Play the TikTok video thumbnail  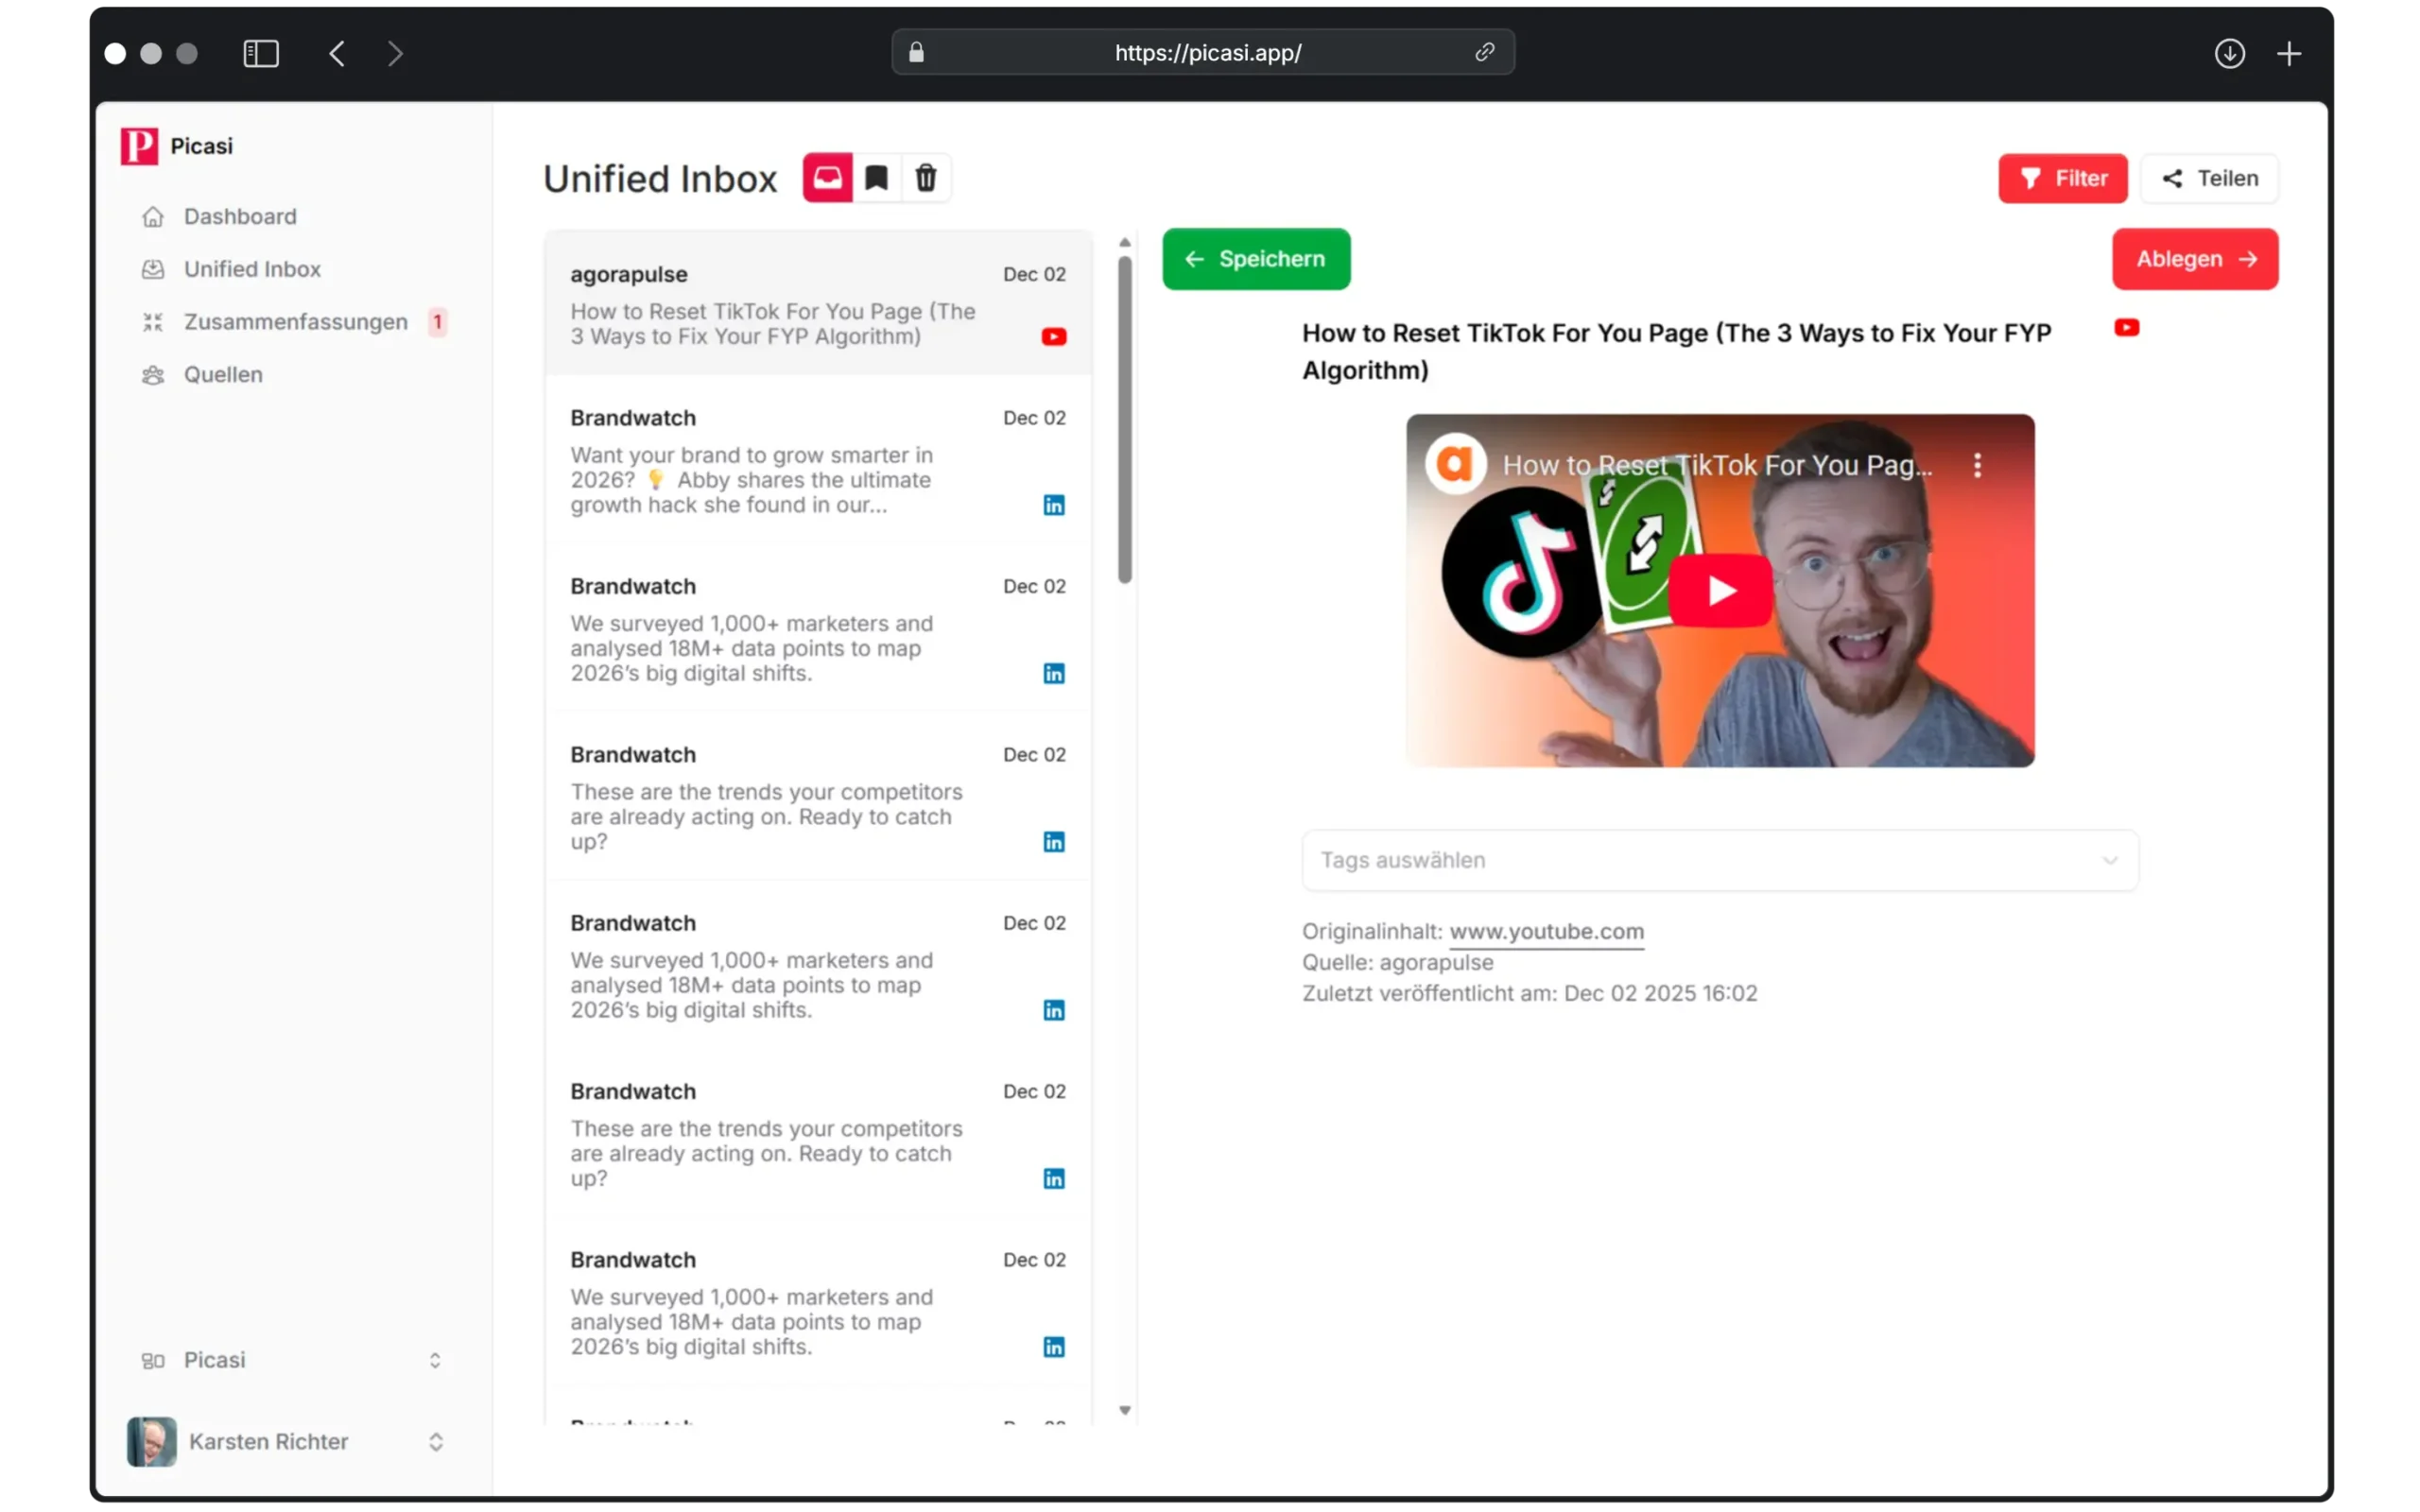click(1719, 590)
